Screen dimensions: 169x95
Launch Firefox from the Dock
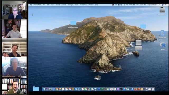pos(135,89)
